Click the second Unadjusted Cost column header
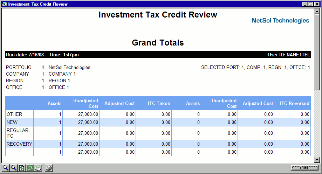The width and height of the screenshot is (322, 174). 224,103
